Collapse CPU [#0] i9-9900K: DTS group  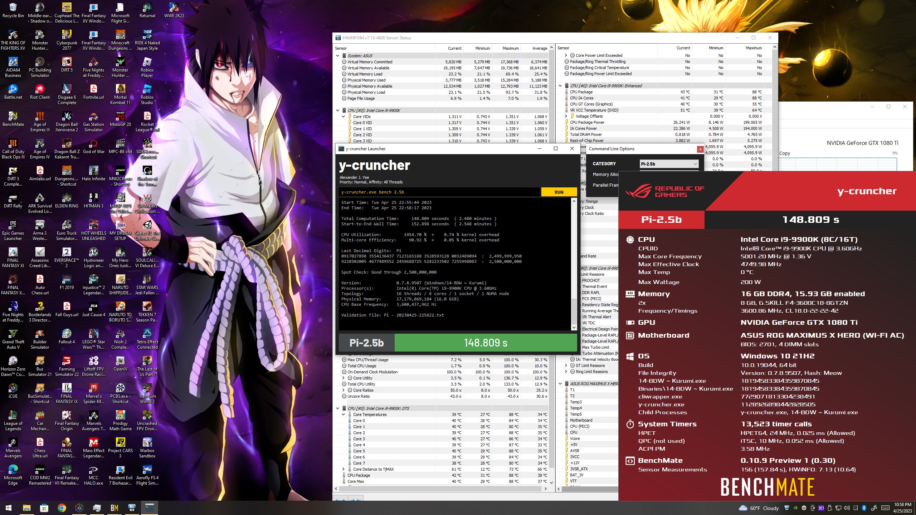click(337, 408)
